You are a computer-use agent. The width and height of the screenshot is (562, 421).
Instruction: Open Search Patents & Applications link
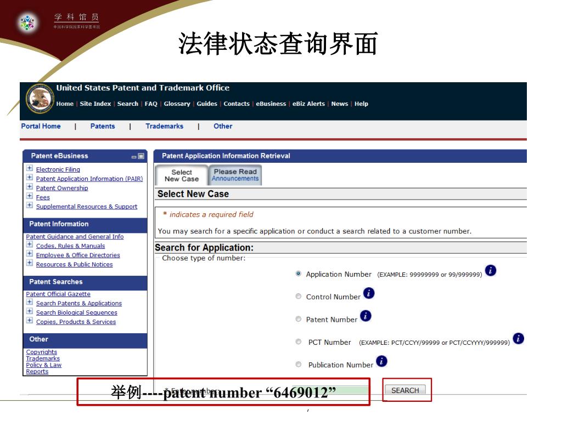79,303
